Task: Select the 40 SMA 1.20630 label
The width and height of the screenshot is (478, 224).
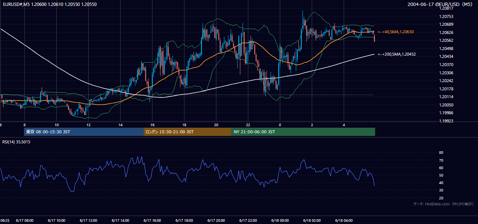Action: click(x=396, y=32)
